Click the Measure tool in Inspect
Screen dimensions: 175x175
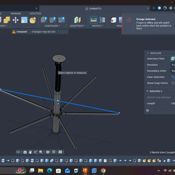click(x=94, y=20)
